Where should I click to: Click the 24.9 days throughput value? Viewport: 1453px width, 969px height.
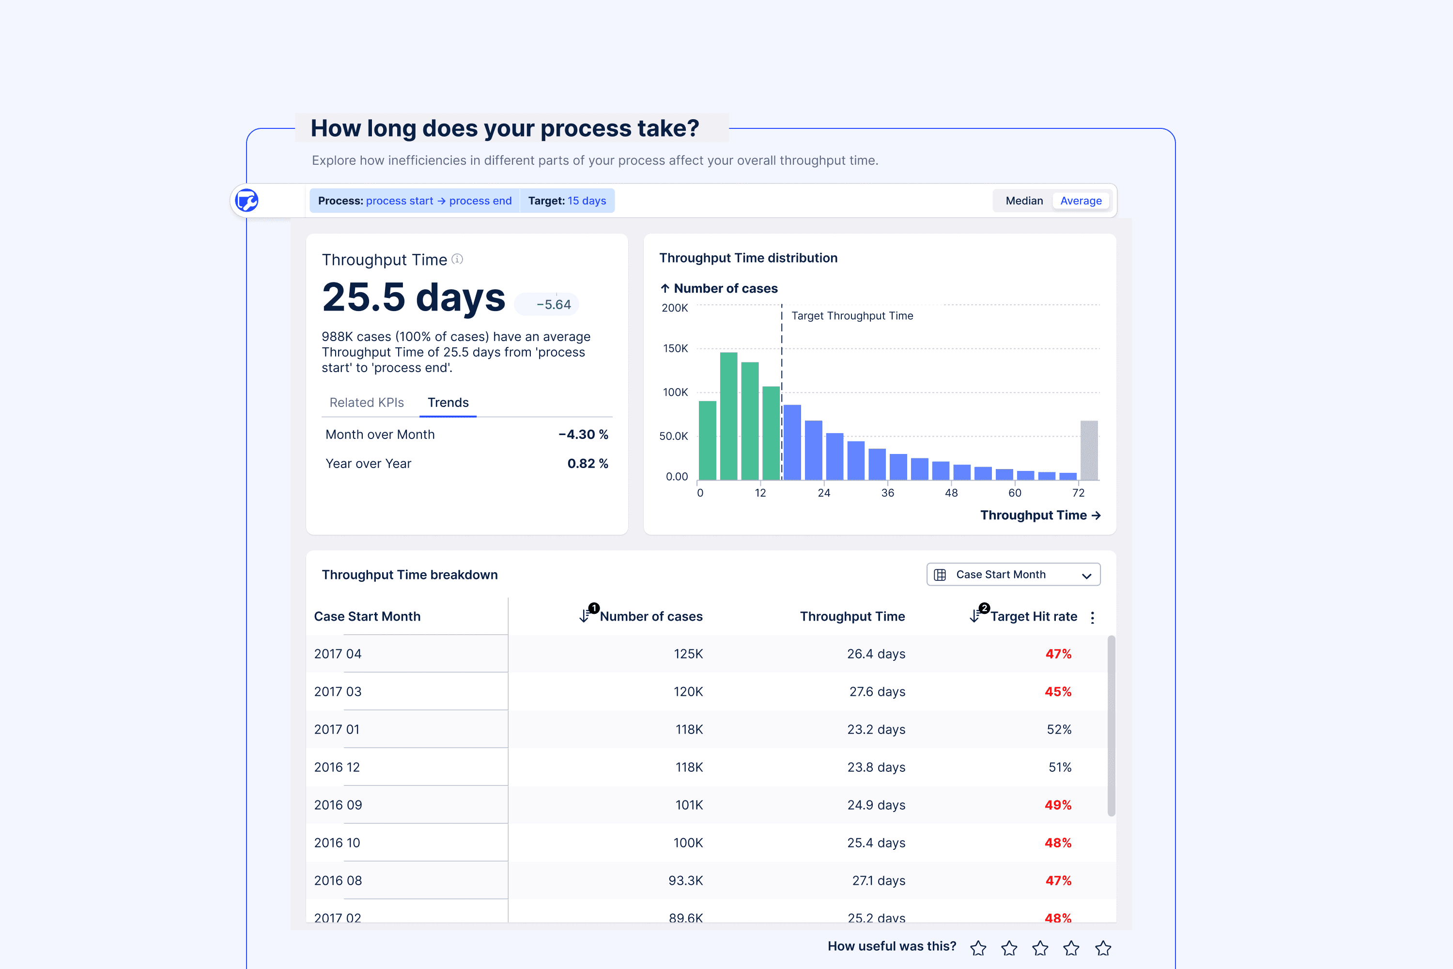(x=876, y=805)
